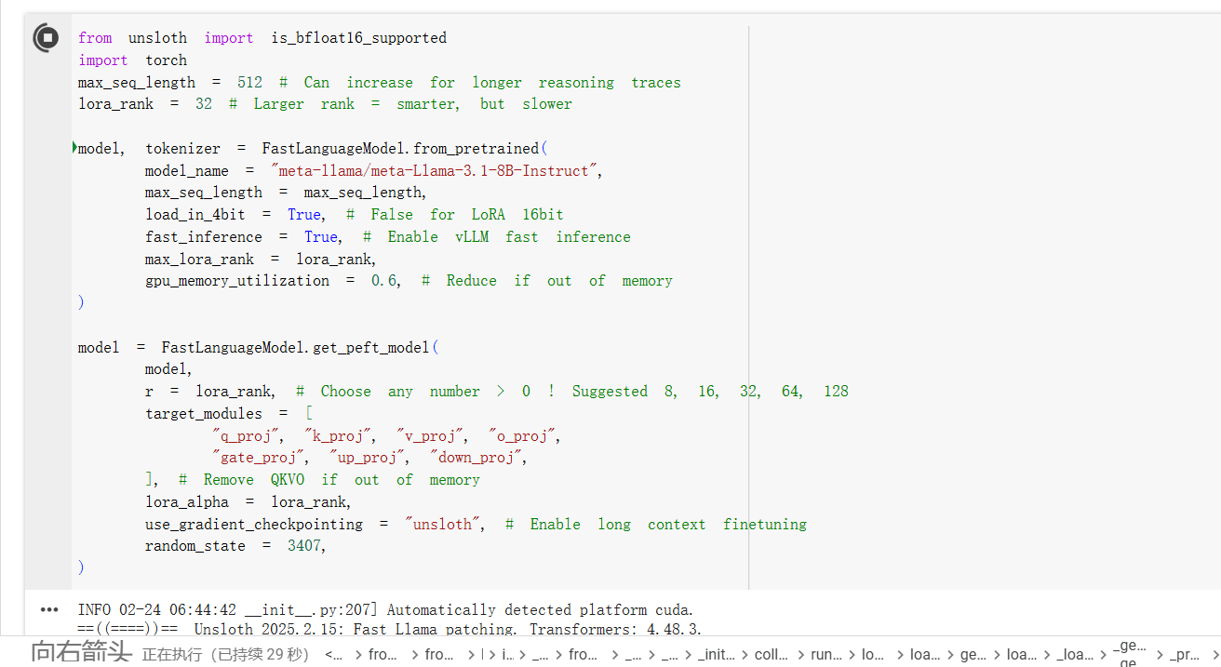The height and width of the screenshot is (667, 1221).
Task: Click the 'from unsloth import is_bfloat16_supported' line
Action: [x=262, y=38]
